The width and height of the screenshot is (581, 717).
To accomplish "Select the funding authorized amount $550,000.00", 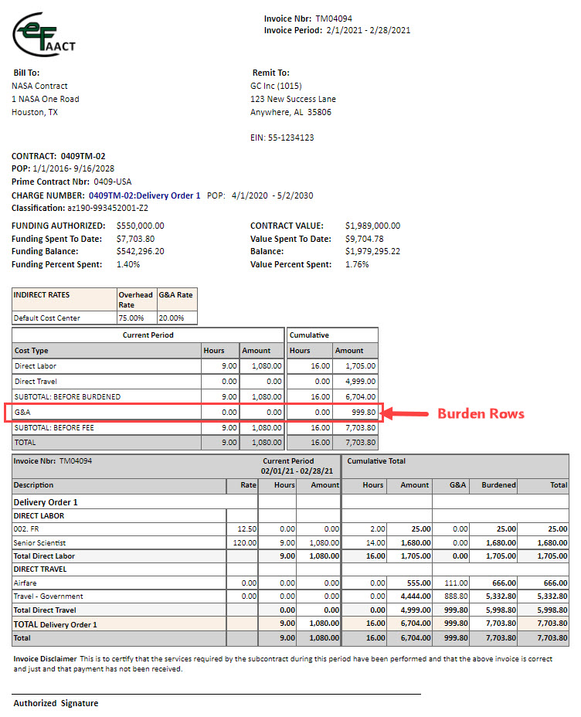I will pyautogui.click(x=140, y=226).
